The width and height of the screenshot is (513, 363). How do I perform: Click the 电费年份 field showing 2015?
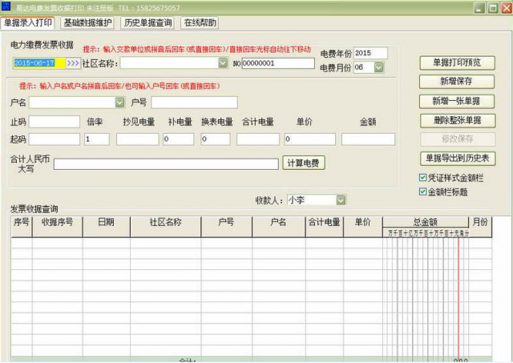point(370,53)
